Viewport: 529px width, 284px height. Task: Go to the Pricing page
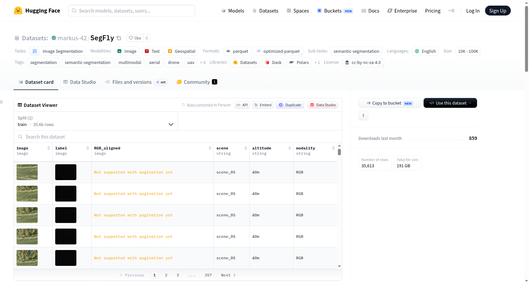pyautogui.click(x=433, y=11)
